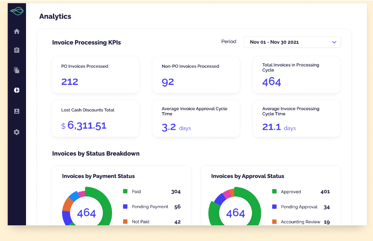The width and height of the screenshot is (373, 241).
Task: Expand the Period date range dropdown
Action: point(292,42)
